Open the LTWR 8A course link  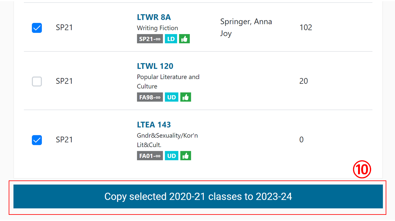click(x=154, y=17)
